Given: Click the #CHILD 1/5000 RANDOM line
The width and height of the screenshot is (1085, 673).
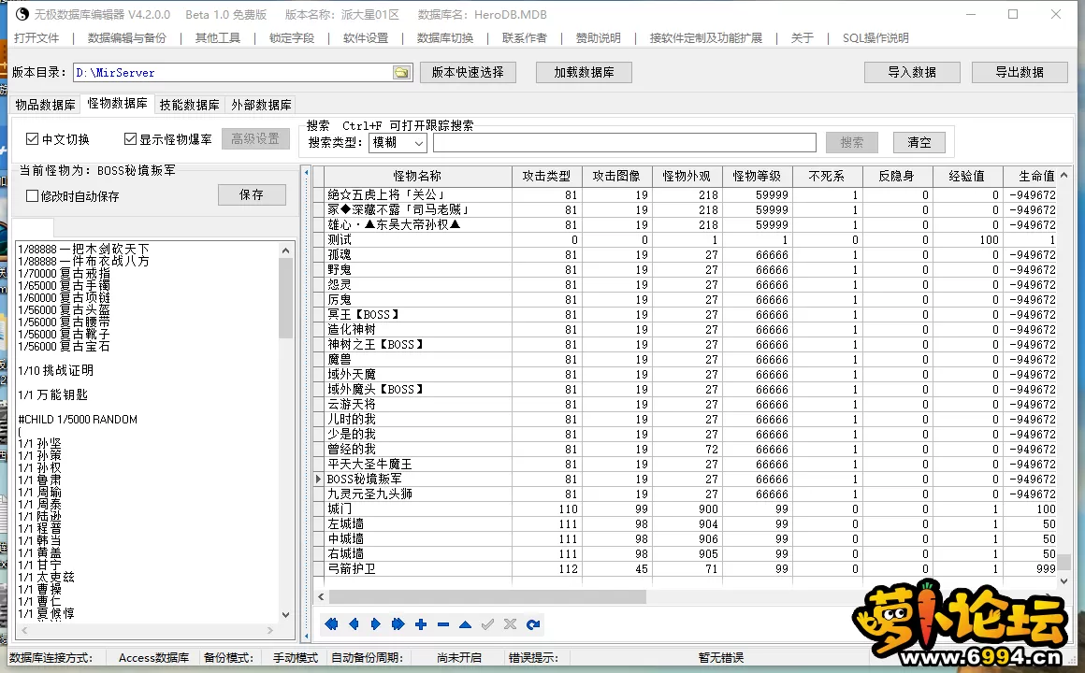Looking at the screenshot, I should tap(78, 419).
